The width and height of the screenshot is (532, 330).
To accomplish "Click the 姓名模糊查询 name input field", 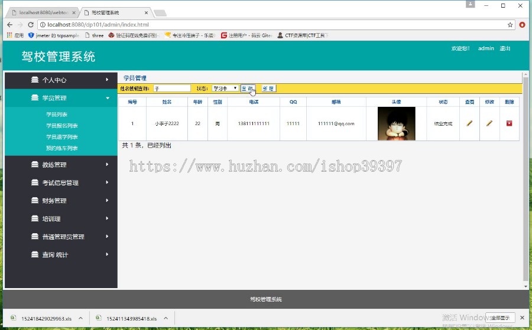I will 172,89.
